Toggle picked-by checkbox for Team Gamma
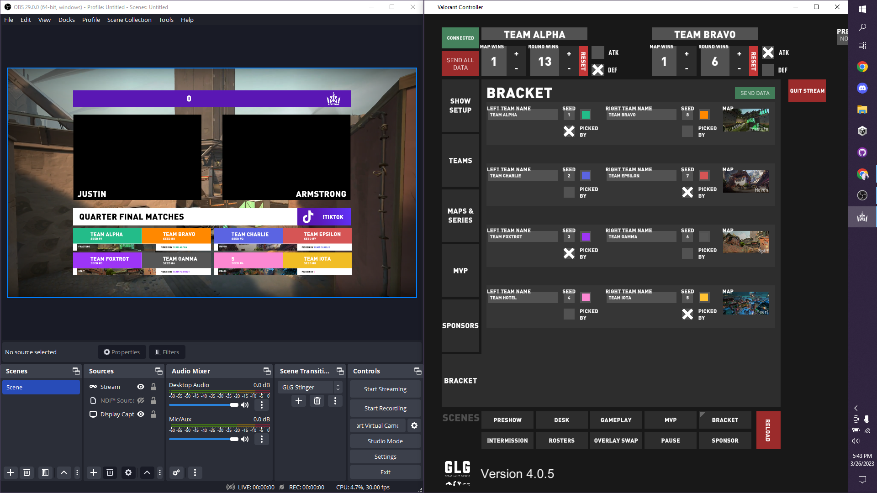Image resolution: width=877 pixels, height=493 pixels. point(687,253)
